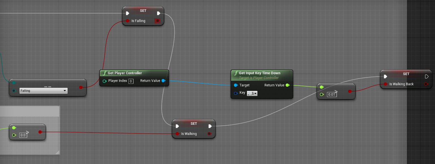Screen dimensions: 435x164
Task: Open the Falling enum dropdown
Action: pyautogui.click(x=43, y=91)
